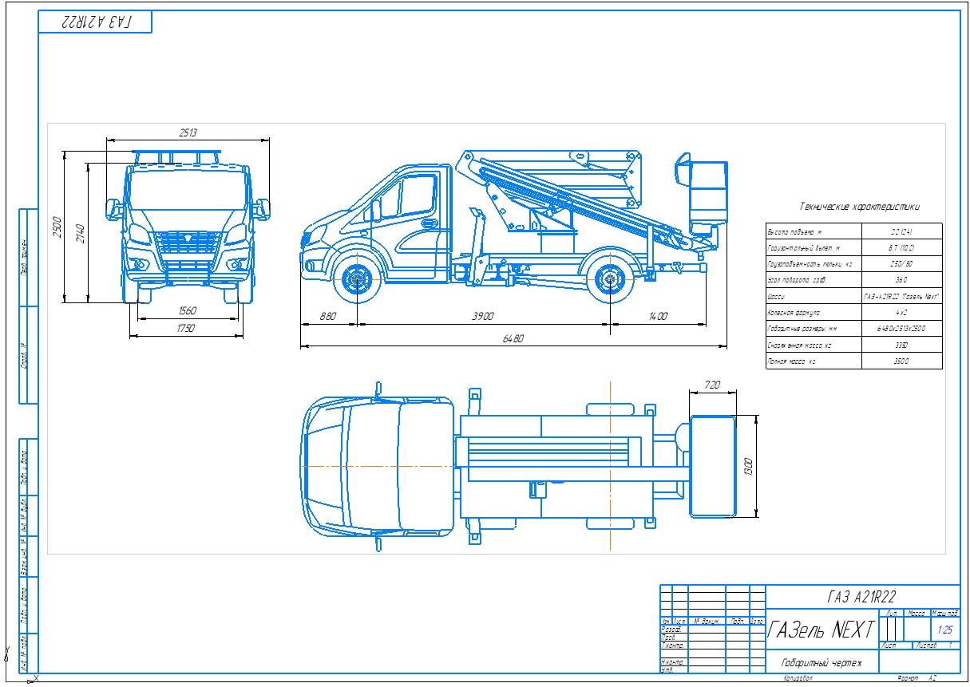
Task: Click the 6480 overall length dimension
Action: [513, 339]
